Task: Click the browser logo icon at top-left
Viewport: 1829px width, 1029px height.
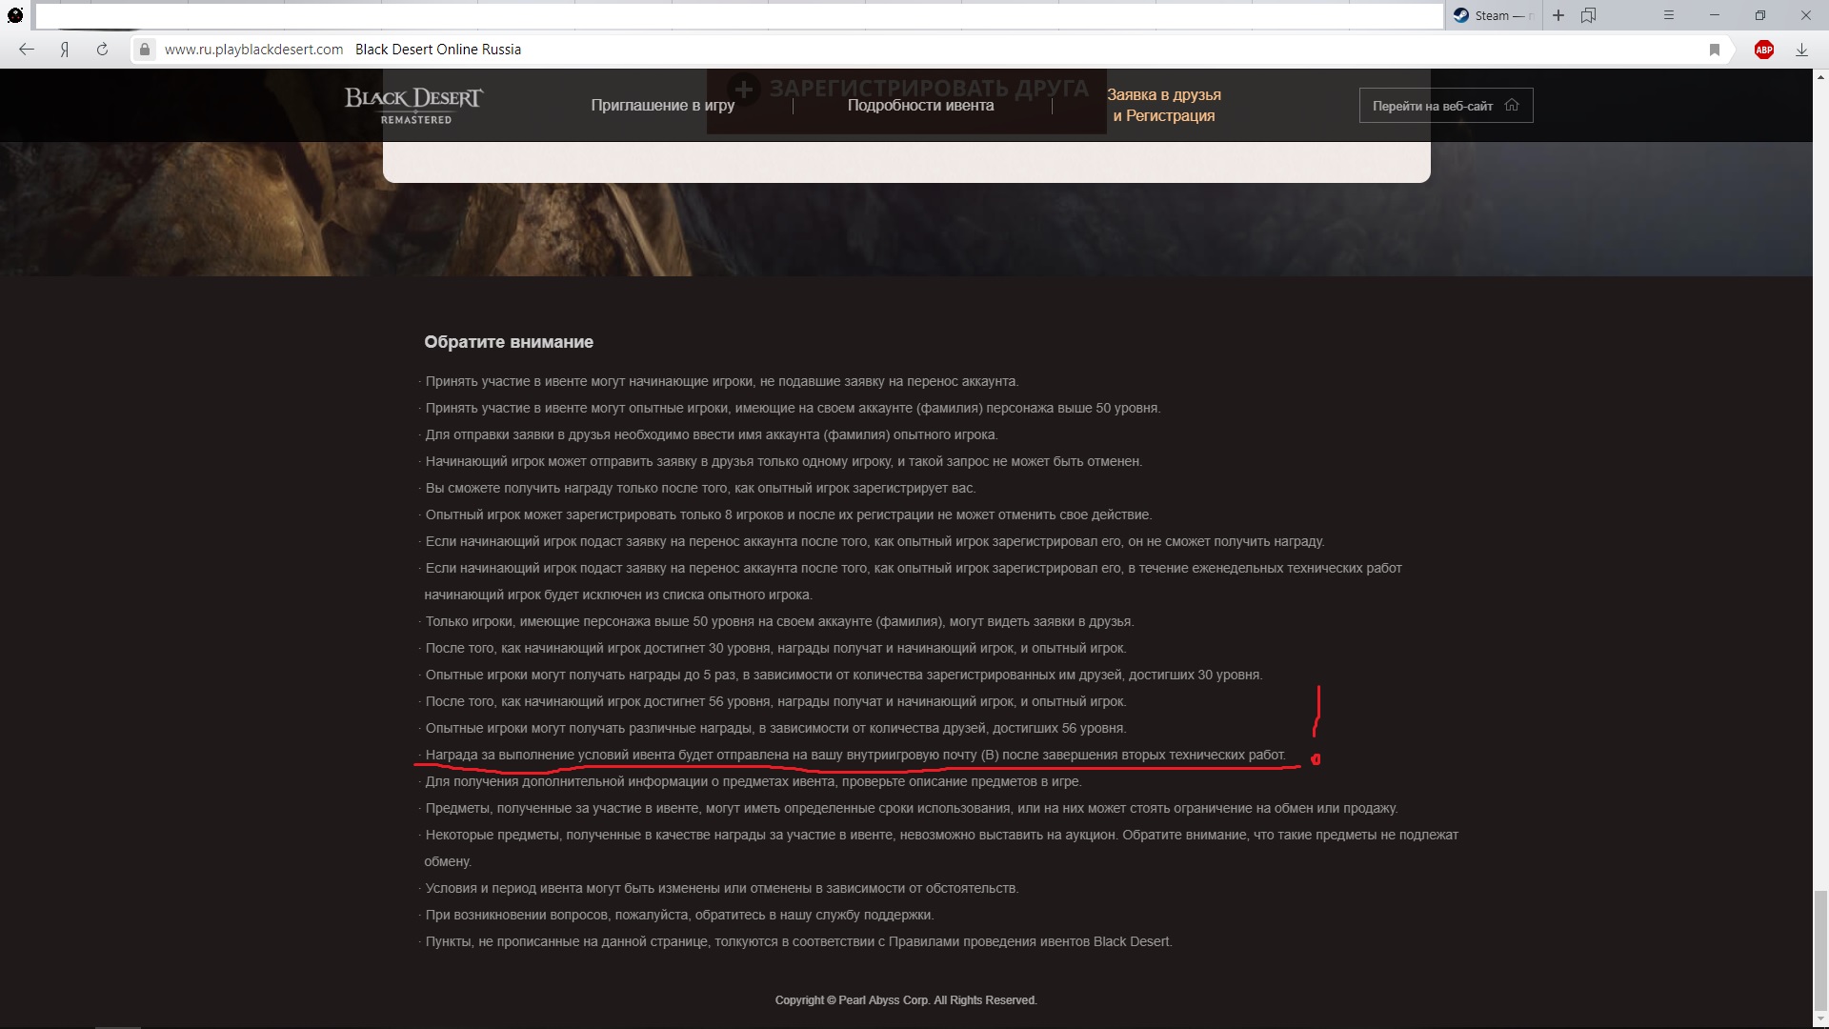Action: click(x=15, y=15)
